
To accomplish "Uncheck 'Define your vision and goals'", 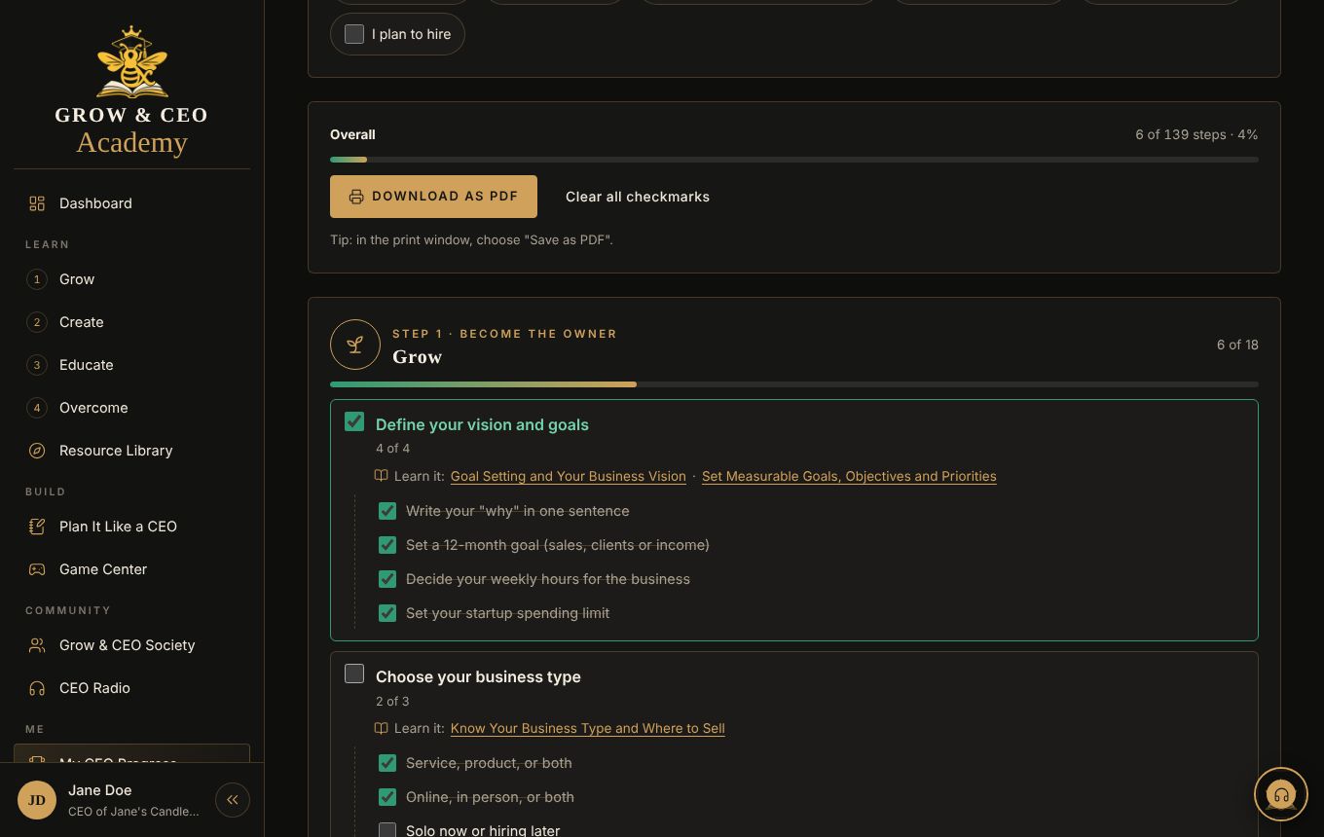I will [x=354, y=421].
